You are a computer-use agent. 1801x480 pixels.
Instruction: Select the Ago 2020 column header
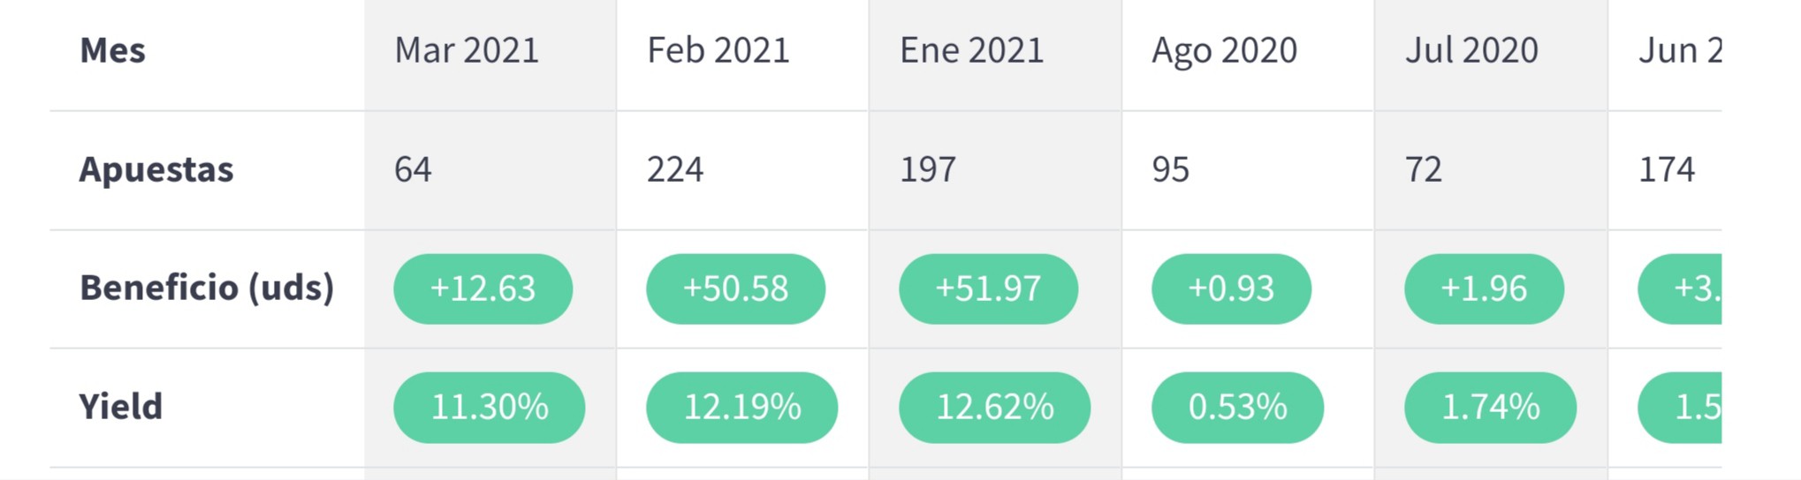(1225, 51)
